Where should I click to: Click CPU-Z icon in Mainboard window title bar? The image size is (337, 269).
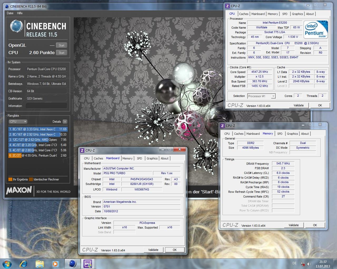(82, 151)
